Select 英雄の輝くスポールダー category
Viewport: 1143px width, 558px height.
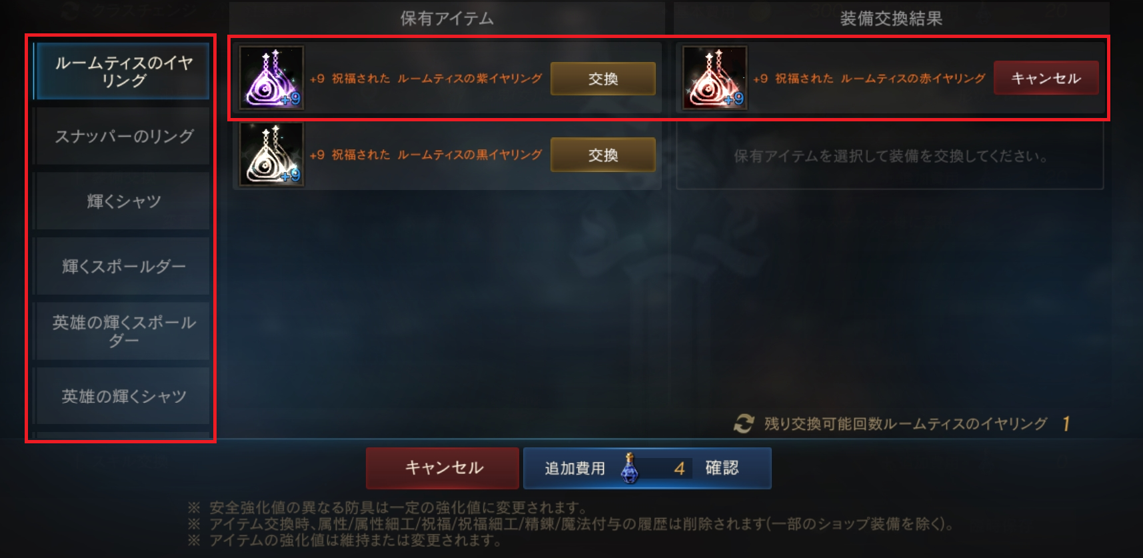coord(123,331)
